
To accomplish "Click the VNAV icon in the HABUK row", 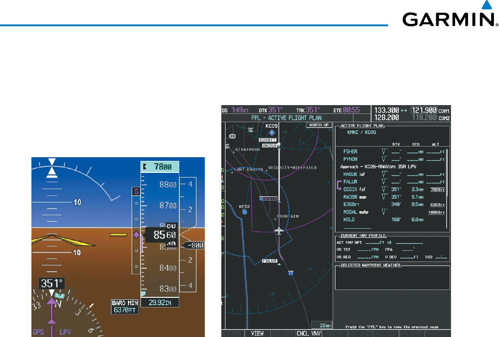I will pos(385,174).
